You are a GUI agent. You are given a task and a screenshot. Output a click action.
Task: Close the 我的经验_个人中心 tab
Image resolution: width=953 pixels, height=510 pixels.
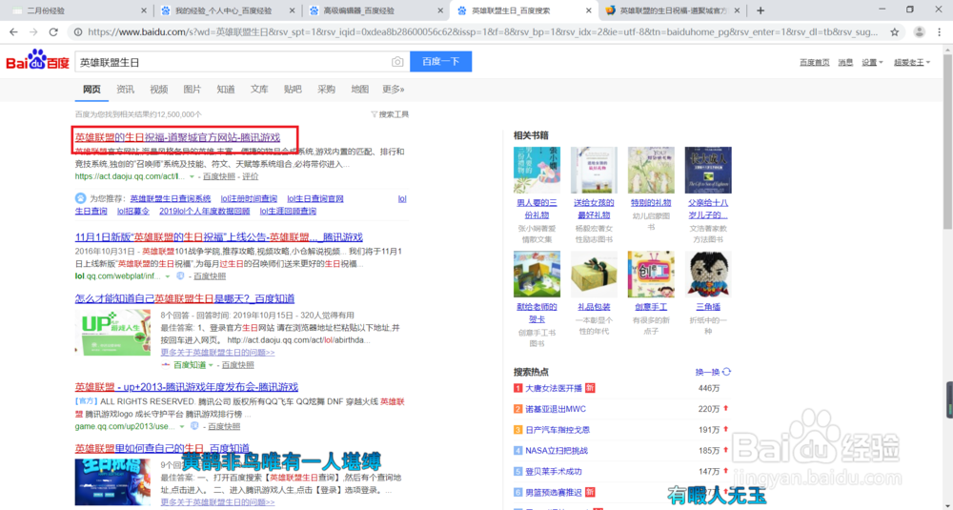click(293, 10)
